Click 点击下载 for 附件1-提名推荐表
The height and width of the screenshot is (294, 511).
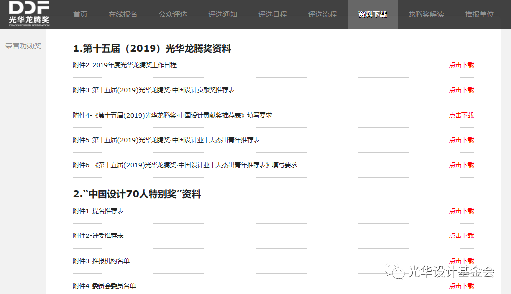461,211
